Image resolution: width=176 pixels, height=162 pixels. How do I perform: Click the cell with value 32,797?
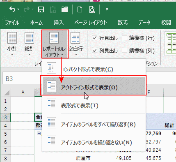point(153,142)
